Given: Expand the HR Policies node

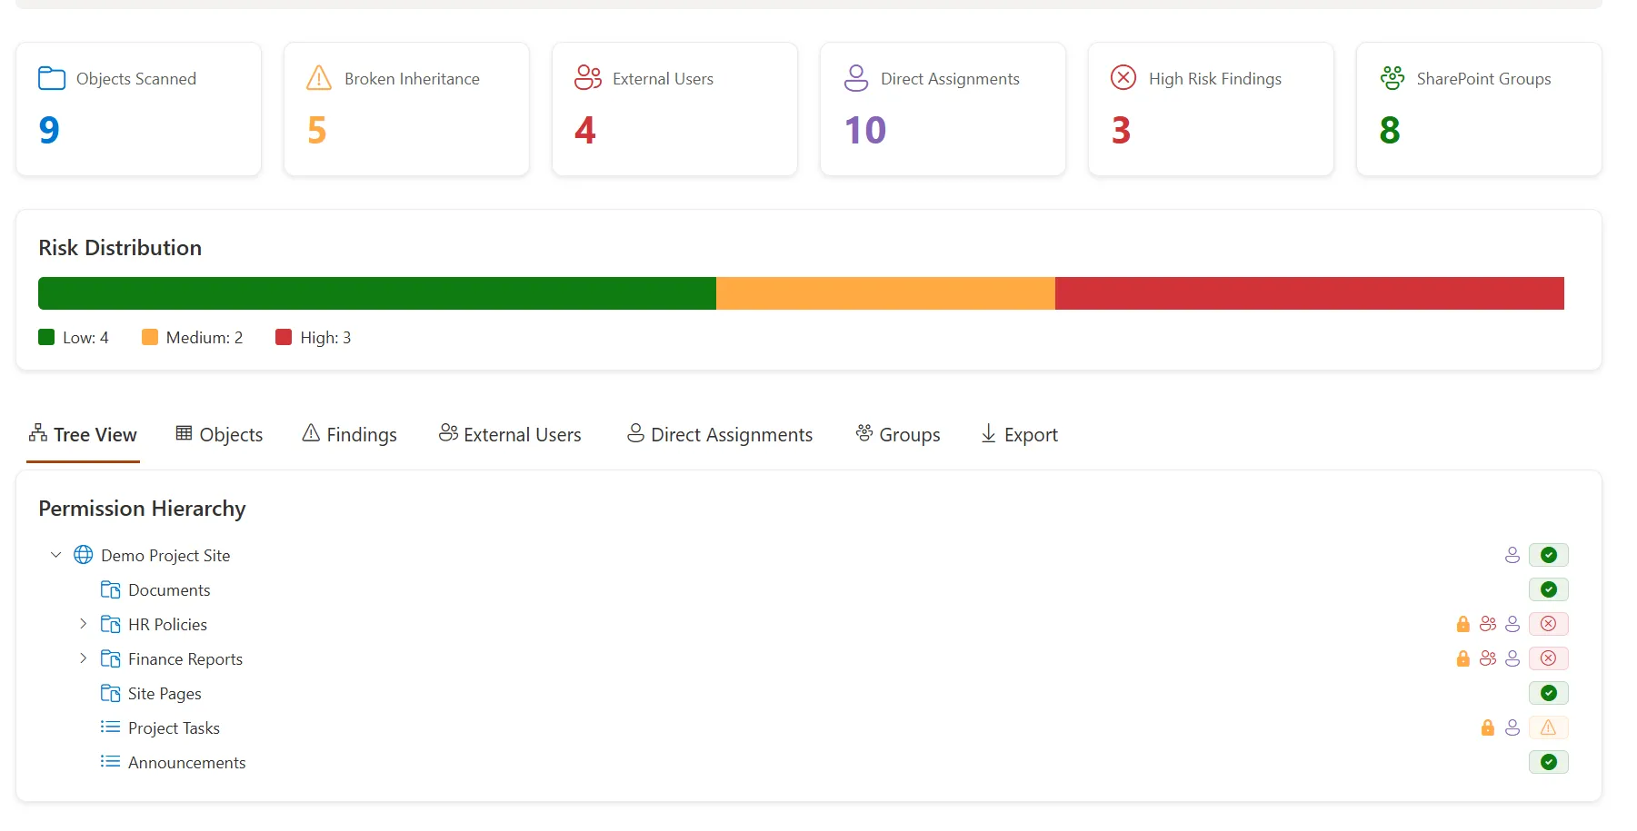Looking at the screenshot, I should point(83,624).
